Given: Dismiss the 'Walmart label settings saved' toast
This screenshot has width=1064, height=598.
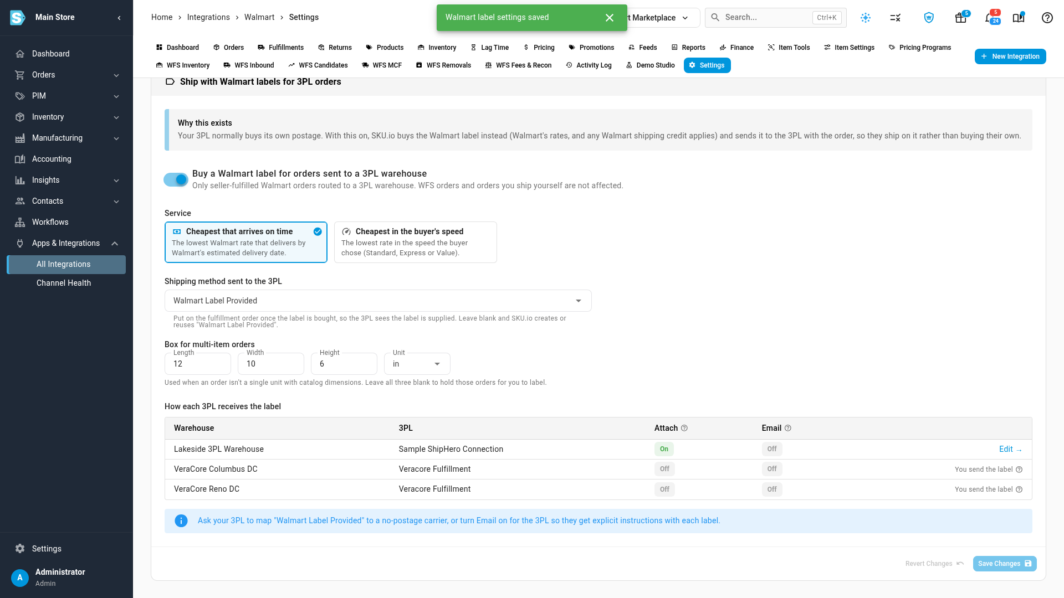Looking at the screenshot, I should (x=610, y=18).
